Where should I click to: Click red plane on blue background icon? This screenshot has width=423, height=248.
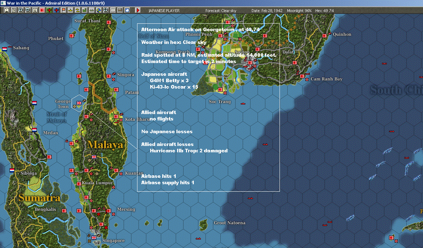[x=56, y=10]
